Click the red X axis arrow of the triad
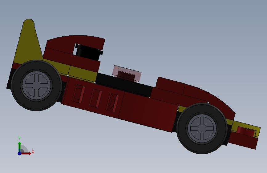 (26, 153)
